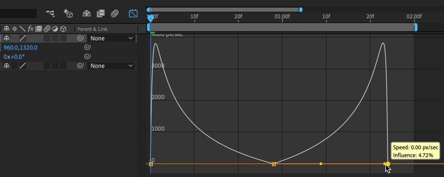Click the Time Navigator end handle
The image size is (444, 177).
tap(301, 10)
